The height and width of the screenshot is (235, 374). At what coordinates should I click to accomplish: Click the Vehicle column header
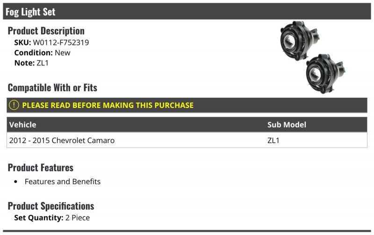coord(22,125)
